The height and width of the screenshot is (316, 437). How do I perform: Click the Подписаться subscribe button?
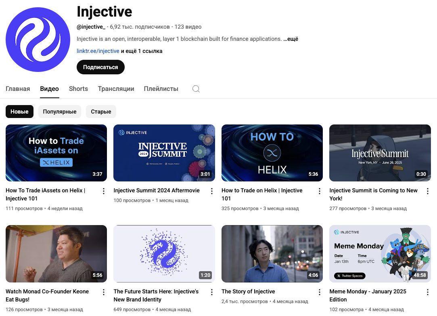click(100, 67)
